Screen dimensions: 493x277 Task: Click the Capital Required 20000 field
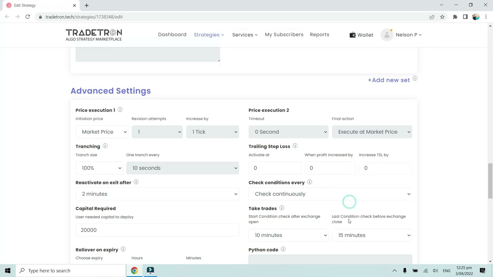(157, 230)
